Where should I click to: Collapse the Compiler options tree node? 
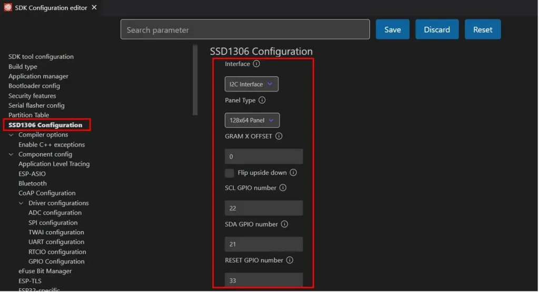click(x=12, y=135)
